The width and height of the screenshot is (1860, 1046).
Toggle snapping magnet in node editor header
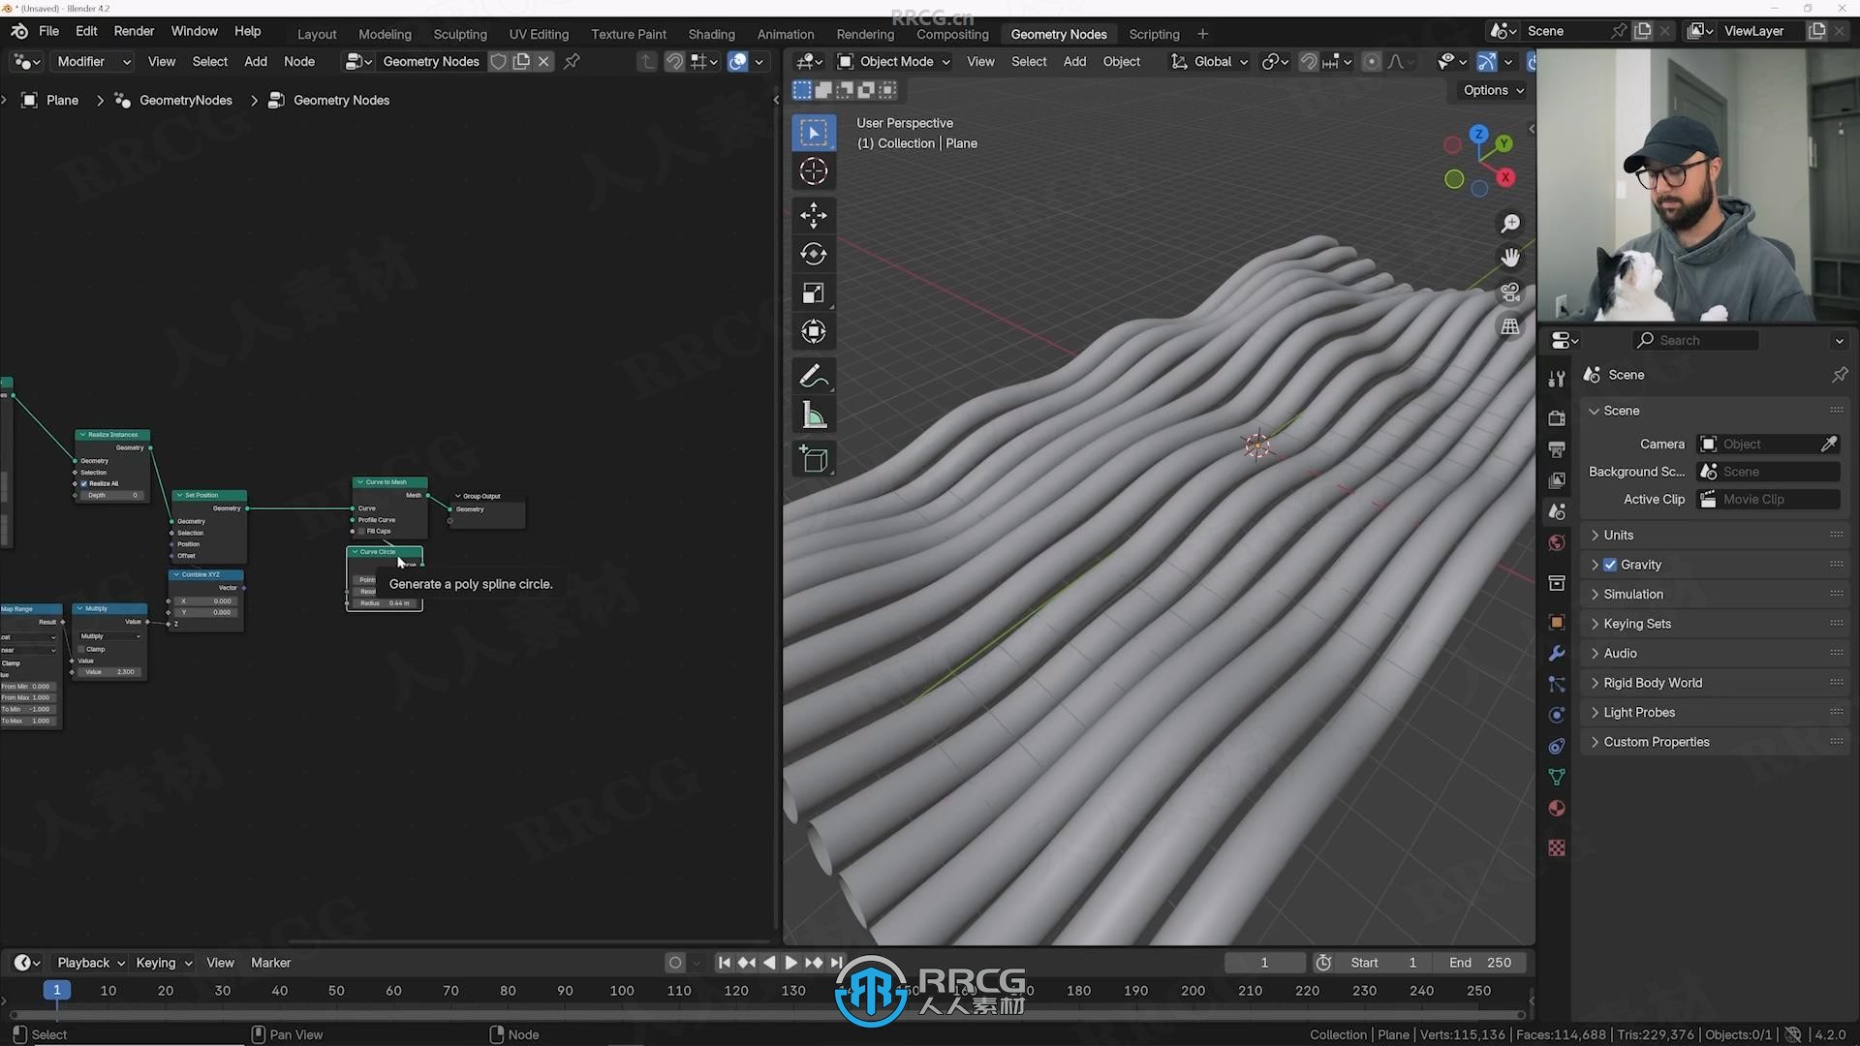[x=674, y=61]
